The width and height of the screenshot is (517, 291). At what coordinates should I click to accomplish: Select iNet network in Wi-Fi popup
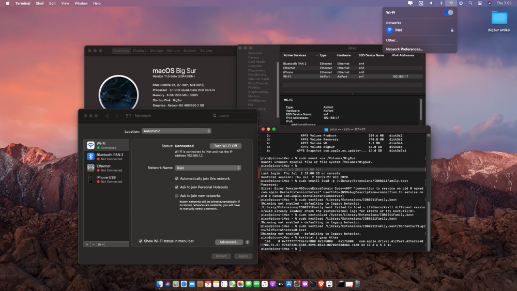coord(420,30)
